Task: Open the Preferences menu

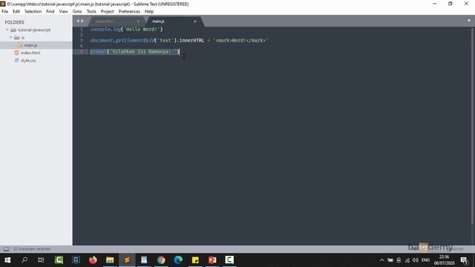Action: [x=129, y=12]
